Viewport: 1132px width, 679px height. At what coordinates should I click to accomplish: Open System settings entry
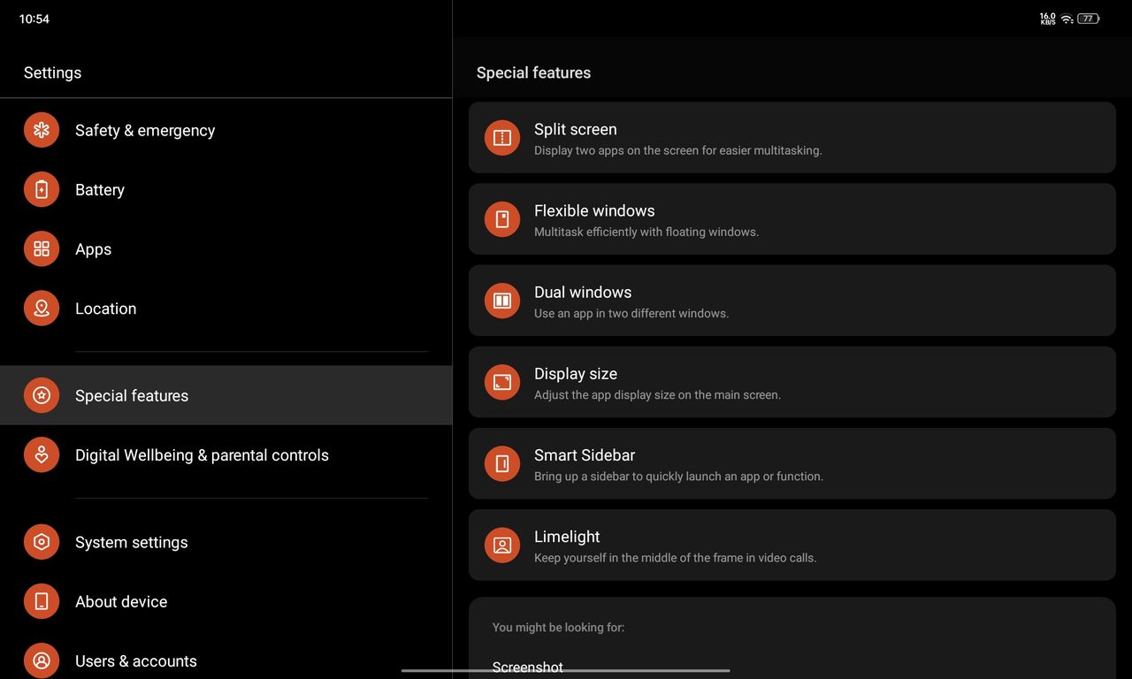point(226,542)
